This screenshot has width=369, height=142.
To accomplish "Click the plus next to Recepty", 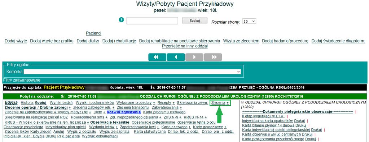I will coord(173,102).
